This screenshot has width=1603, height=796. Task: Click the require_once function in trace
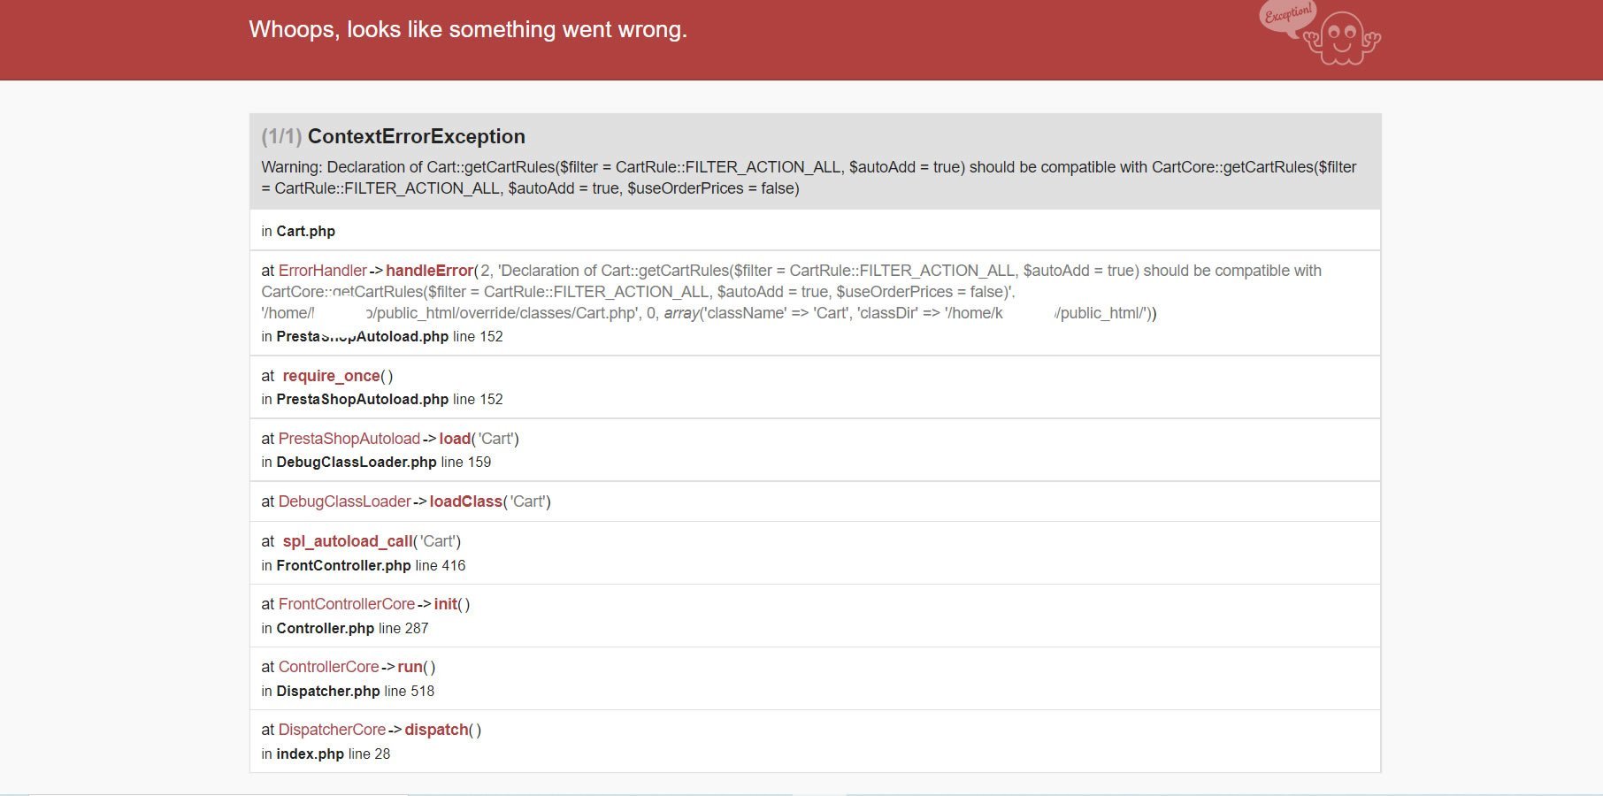pos(331,376)
